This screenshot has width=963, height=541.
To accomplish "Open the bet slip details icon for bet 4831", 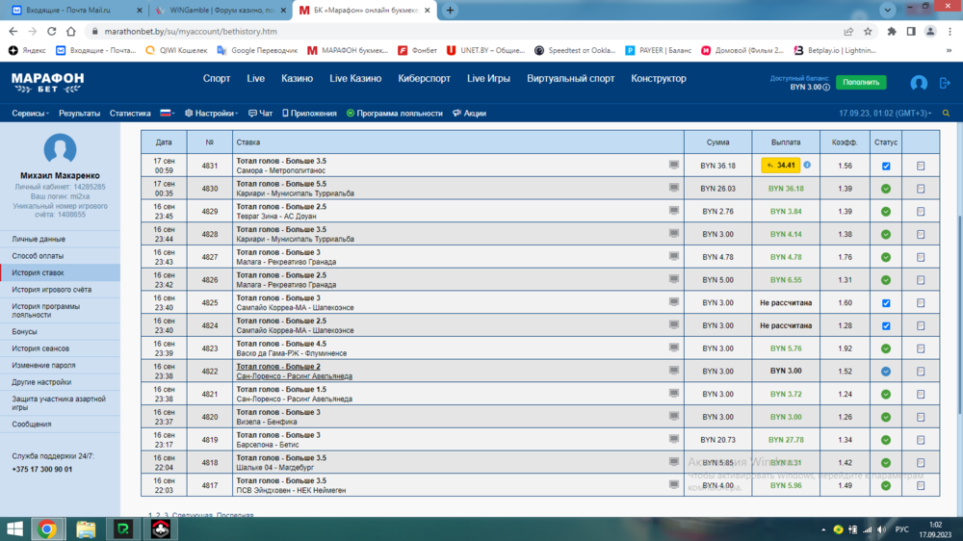I will click(921, 166).
